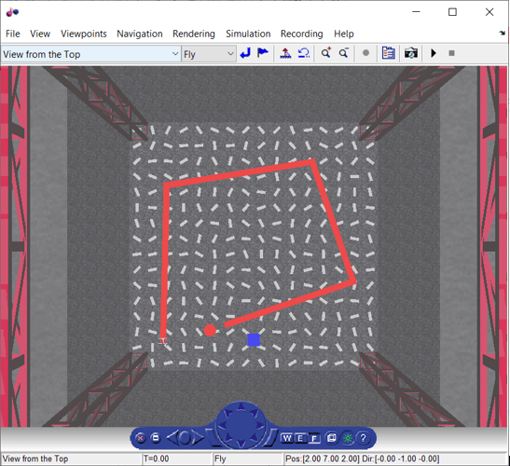This screenshot has width=510, height=466.
Task: Open the block parameters clipboard icon
Action: (x=389, y=53)
